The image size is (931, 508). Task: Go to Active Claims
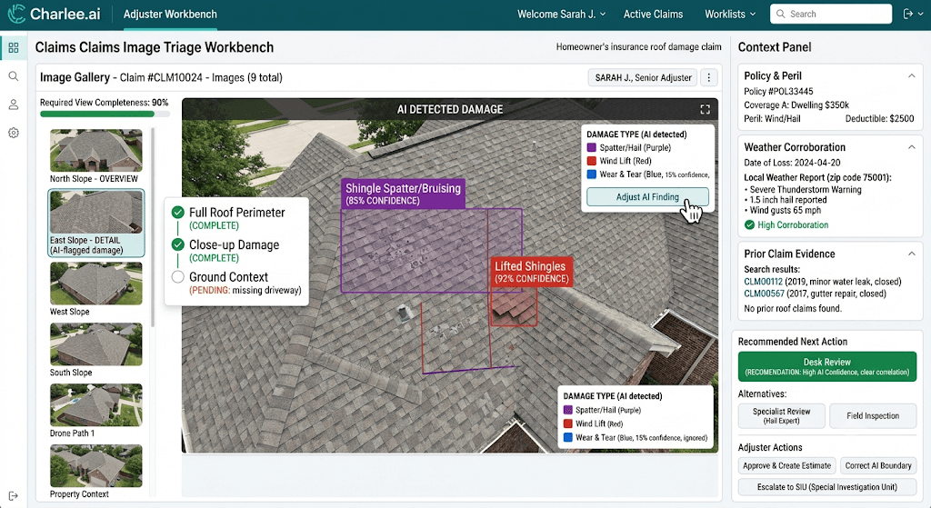[x=653, y=15]
